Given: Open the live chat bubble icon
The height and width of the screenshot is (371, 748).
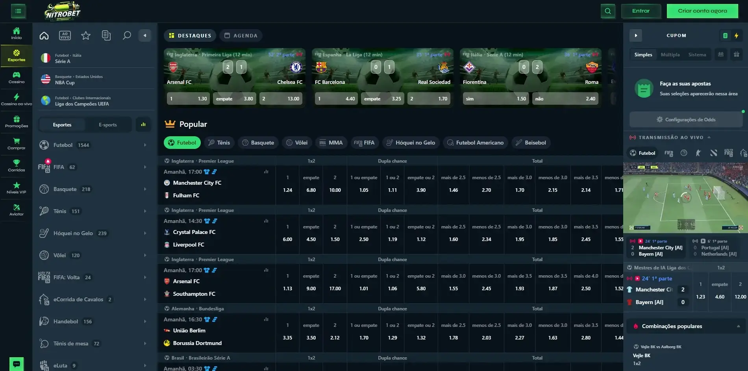Looking at the screenshot, I should click(17, 364).
